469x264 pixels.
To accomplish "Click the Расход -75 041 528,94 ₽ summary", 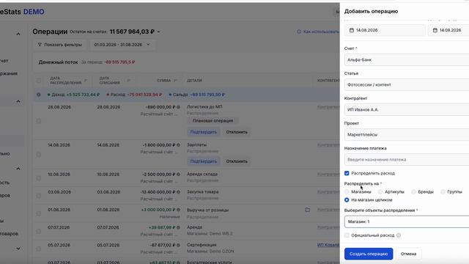I will pyautogui.click(x=134, y=95).
